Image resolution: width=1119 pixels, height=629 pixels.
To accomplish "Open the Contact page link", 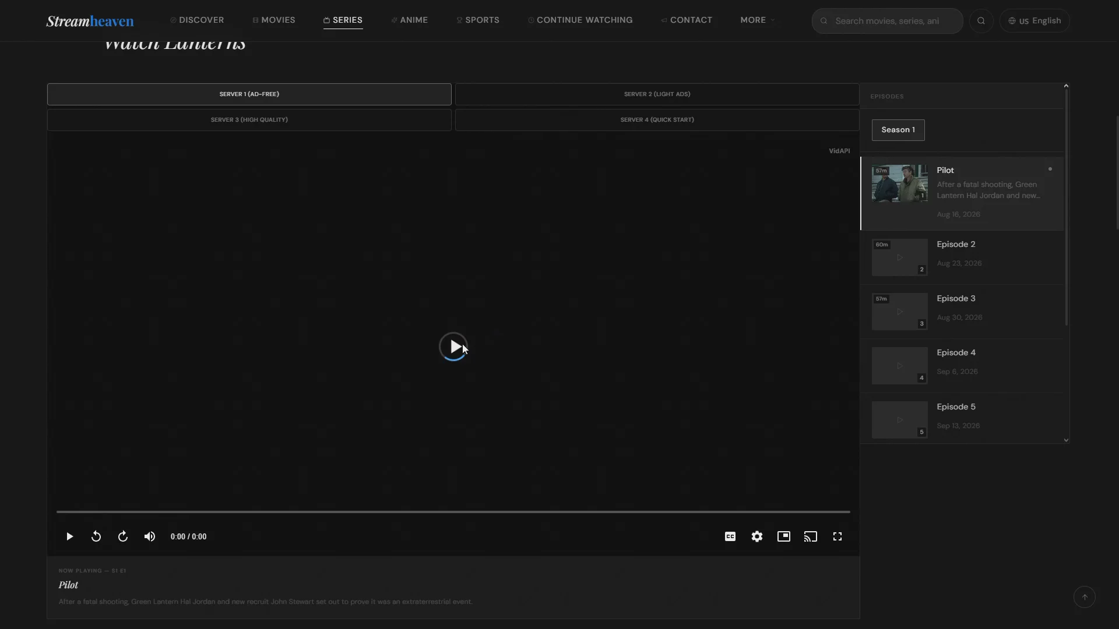I will 687,20.
